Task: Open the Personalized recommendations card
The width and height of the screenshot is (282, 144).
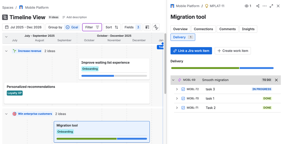Action: (x=77, y=93)
